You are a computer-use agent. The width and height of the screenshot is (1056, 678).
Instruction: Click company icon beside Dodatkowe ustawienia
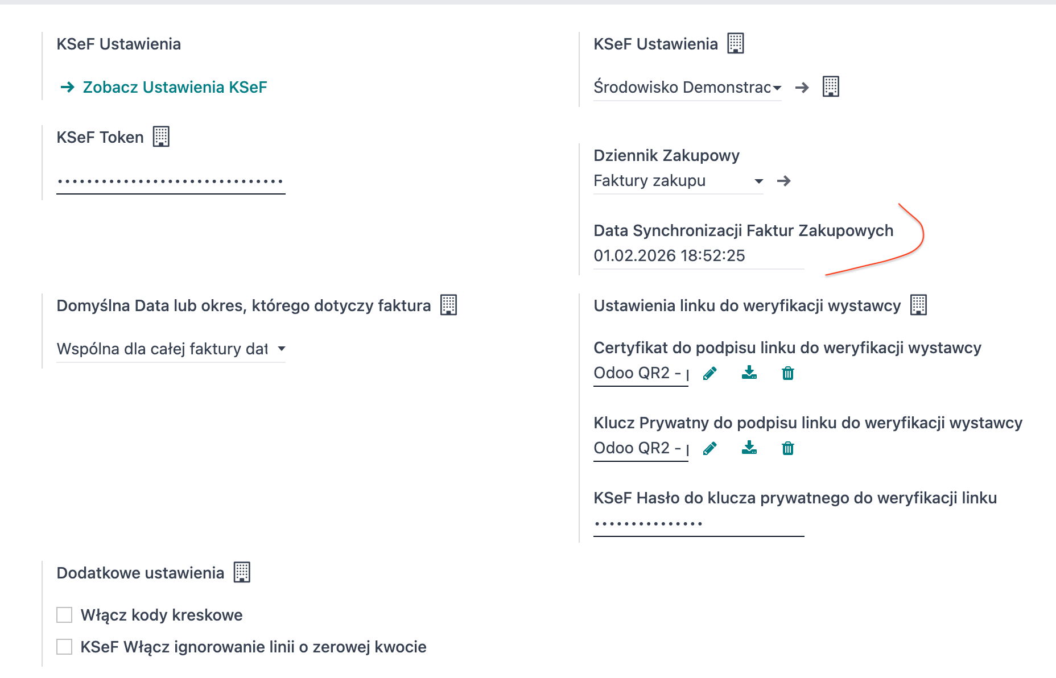242,572
